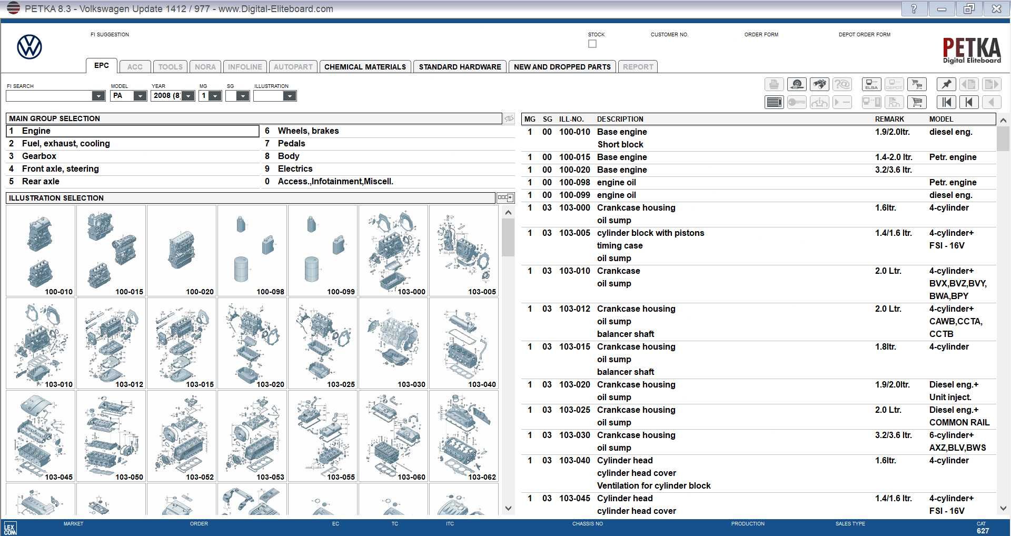The image size is (1011, 536).
Task: Toggle the thumbnail size icon beside Illustration Selection
Action: point(505,198)
